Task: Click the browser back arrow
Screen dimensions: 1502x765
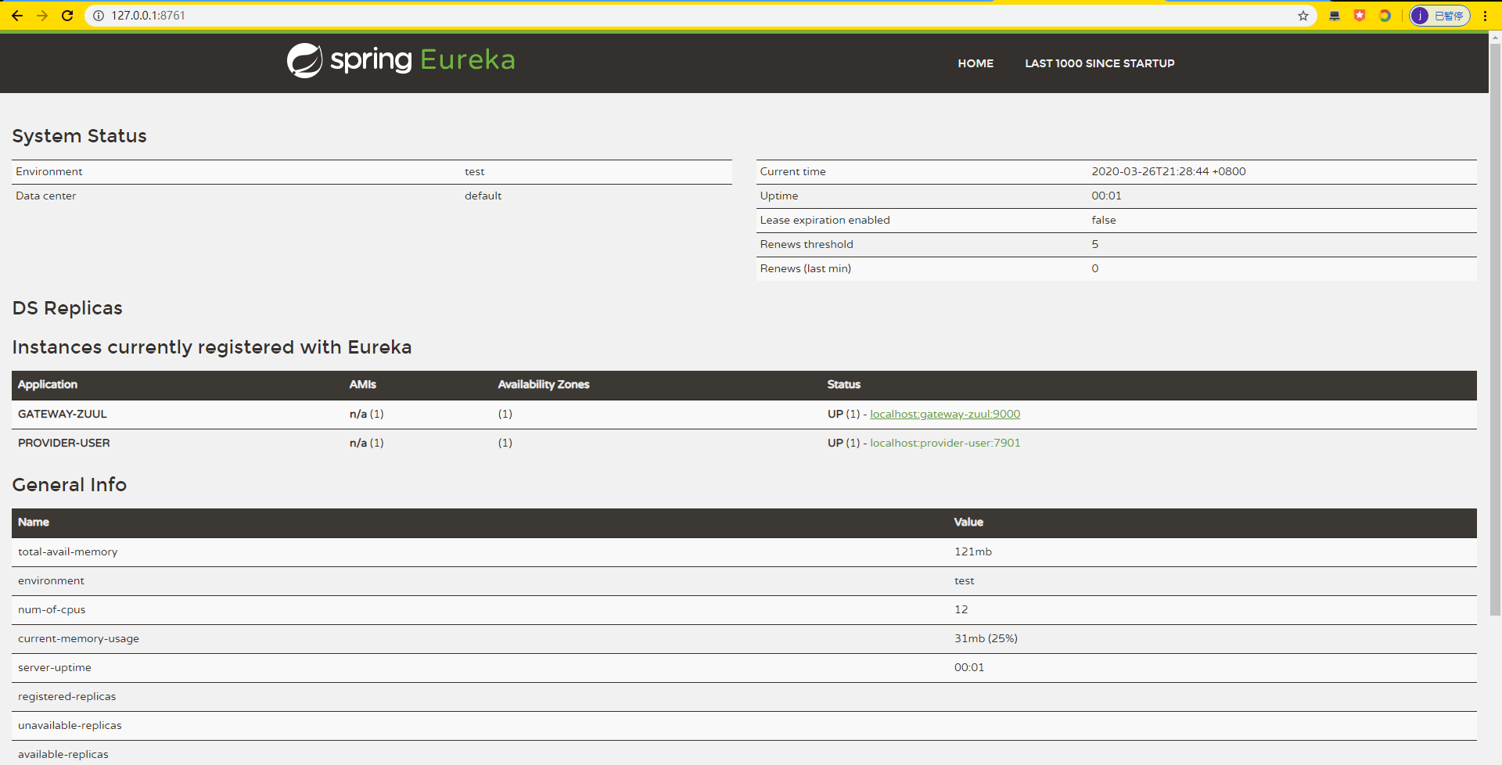Action: coord(17,15)
